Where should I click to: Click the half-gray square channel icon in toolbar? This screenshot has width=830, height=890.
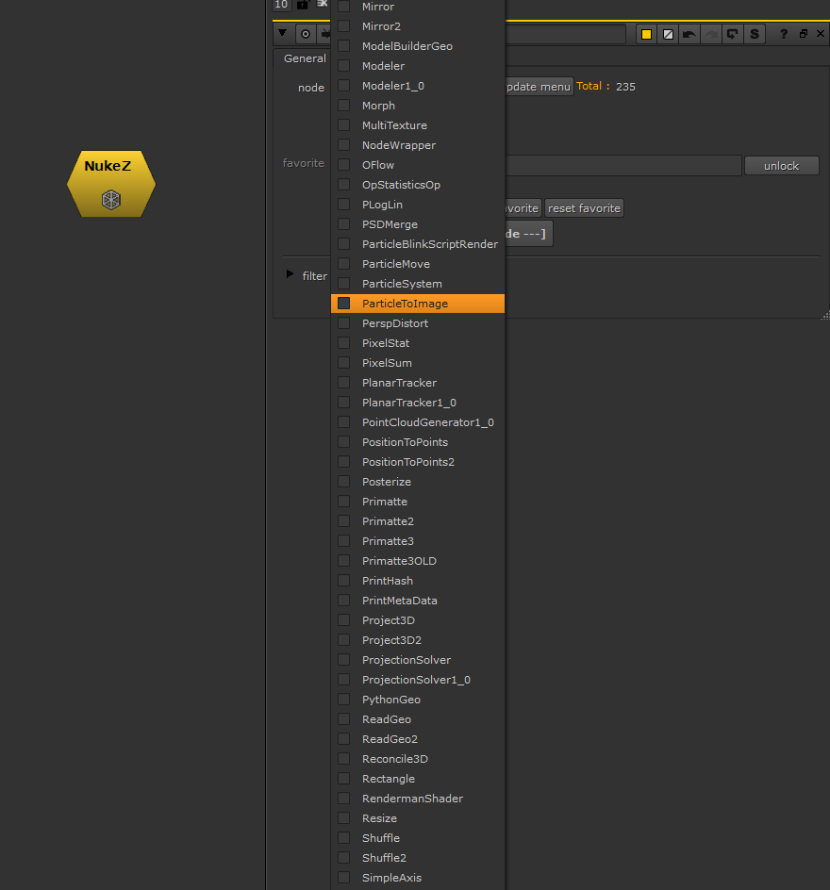668,33
